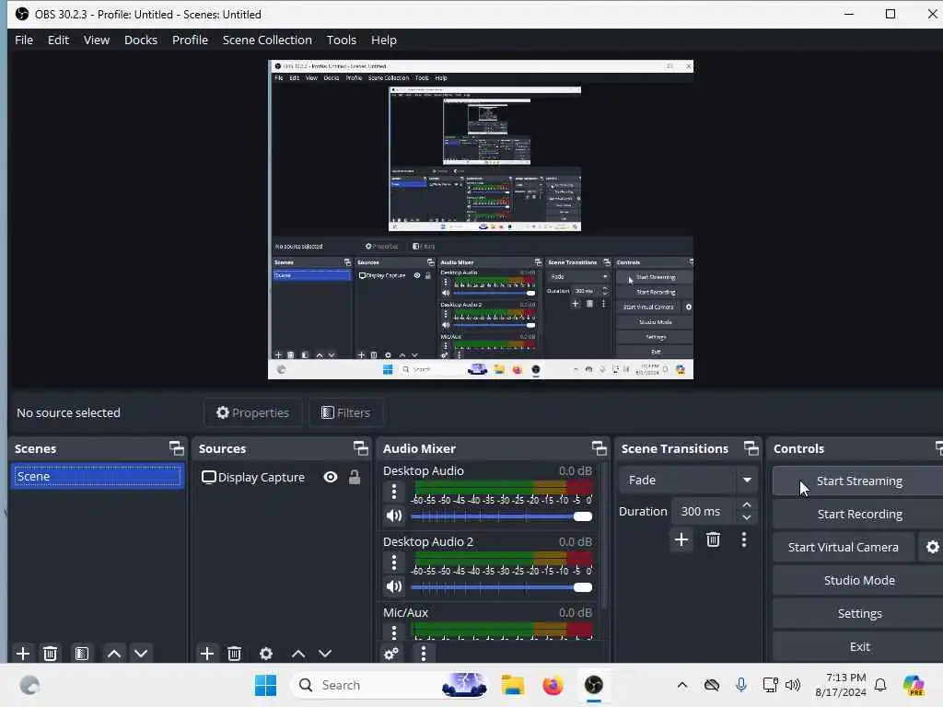This screenshot has height=707, width=943.
Task: Undock the Sources panel
Action: pos(361,448)
